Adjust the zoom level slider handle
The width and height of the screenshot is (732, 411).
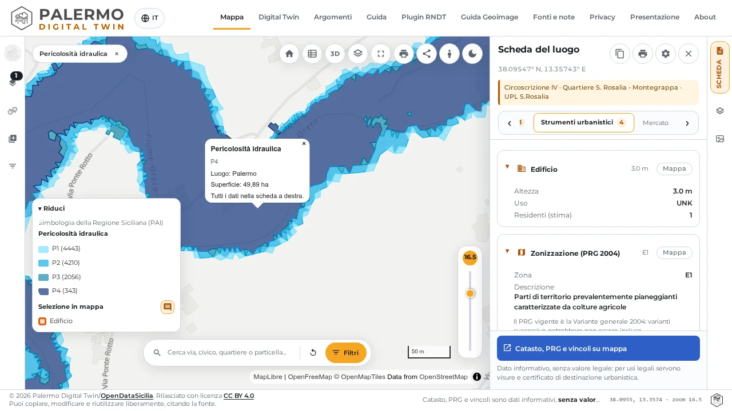pyautogui.click(x=470, y=293)
